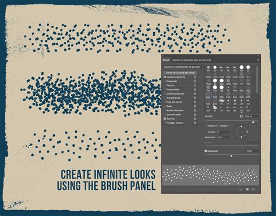Viewport: 276px width, 216px height.
Task: Enable the Textura checkbox
Action: [x=165, y=85]
